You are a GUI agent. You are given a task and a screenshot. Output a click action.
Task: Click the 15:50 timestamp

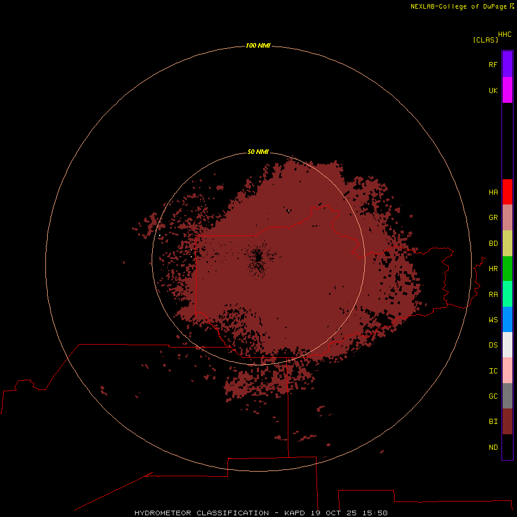point(375,513)
